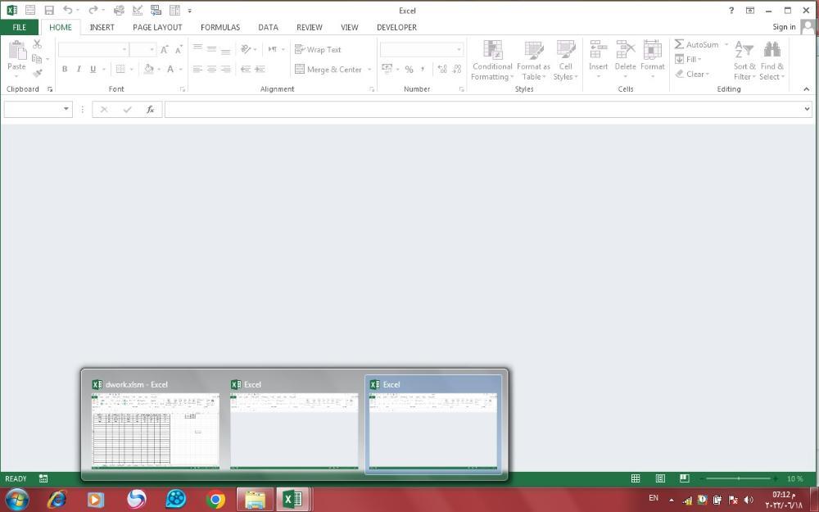Open Google Chrome from the taskbar
This screenshot has width=819, height=512.
tap(215, 500)
